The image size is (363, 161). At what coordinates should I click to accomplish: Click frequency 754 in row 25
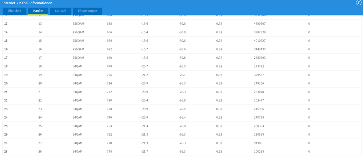[x=109, y=126]
